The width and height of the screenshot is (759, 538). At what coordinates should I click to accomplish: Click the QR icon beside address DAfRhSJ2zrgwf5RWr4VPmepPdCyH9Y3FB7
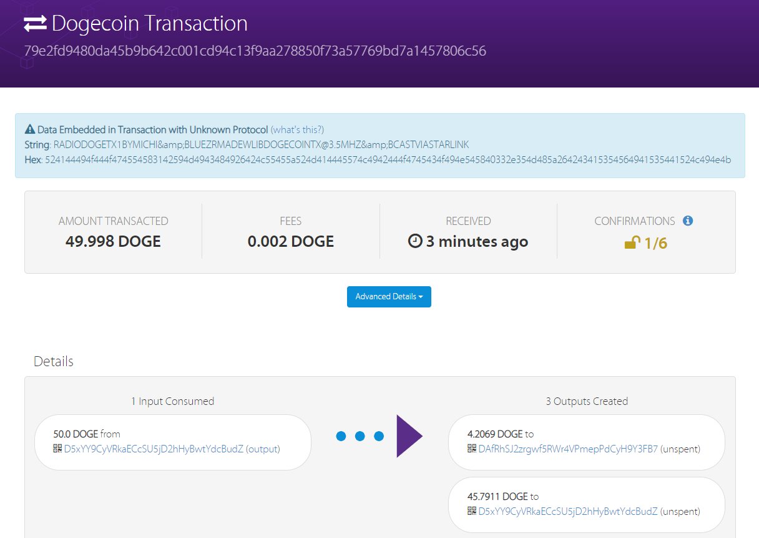click(x=472, y=448)
